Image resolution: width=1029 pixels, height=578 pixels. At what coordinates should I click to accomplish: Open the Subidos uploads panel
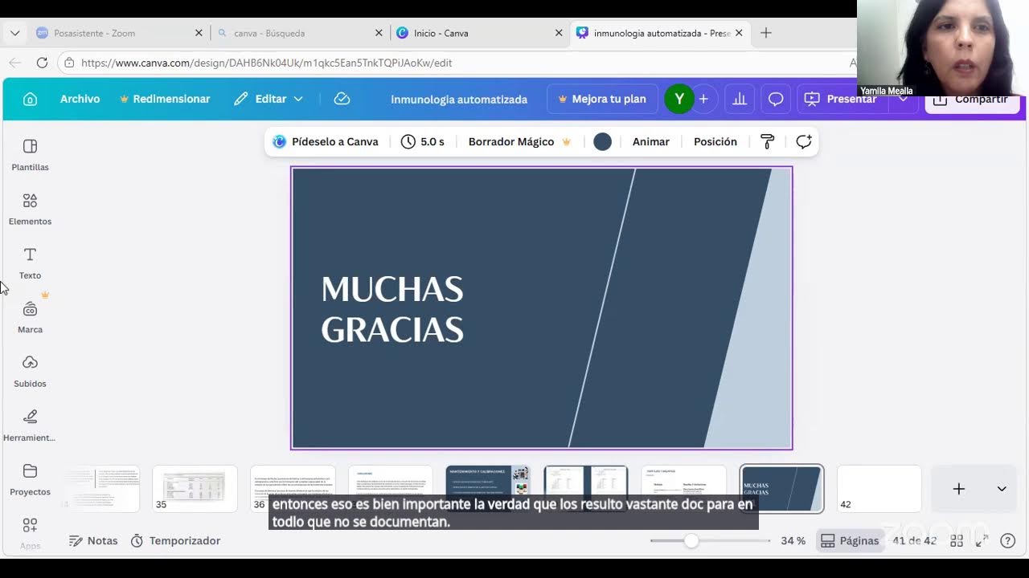point(30,372)
